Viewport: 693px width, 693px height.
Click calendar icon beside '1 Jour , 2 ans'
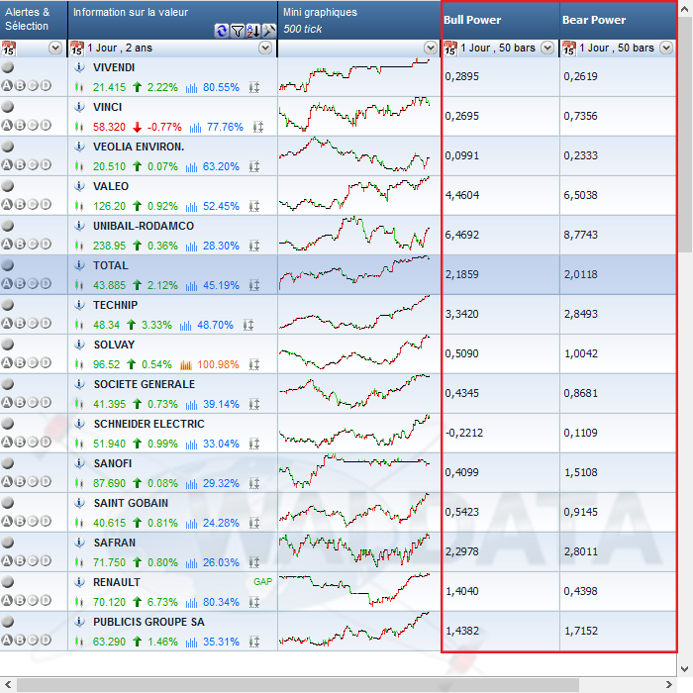click(x=77, y=49)
